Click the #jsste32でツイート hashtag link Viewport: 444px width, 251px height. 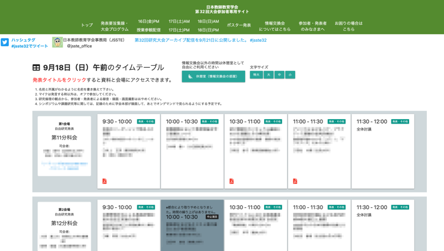point(29,46)
